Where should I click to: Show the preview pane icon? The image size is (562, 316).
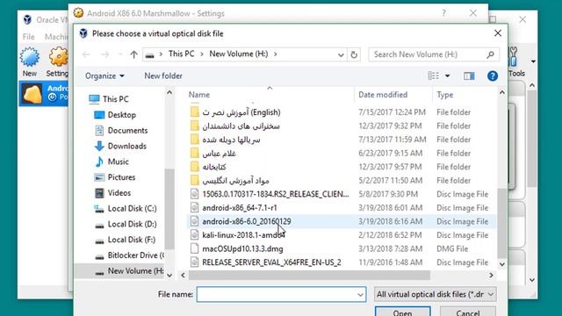point(469,76)
